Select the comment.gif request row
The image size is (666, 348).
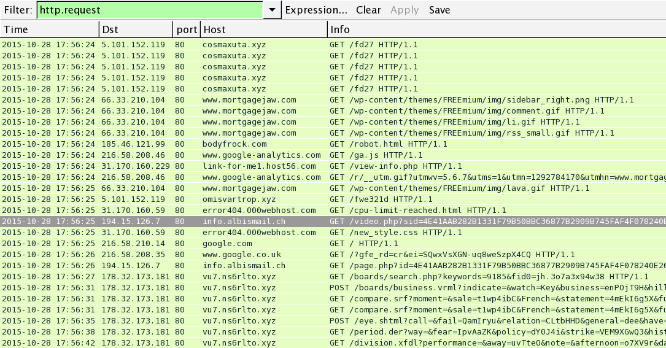[x=333, y=111]
